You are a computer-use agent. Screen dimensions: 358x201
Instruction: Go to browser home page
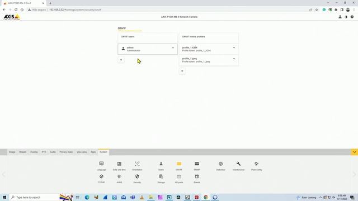(22, 10)
